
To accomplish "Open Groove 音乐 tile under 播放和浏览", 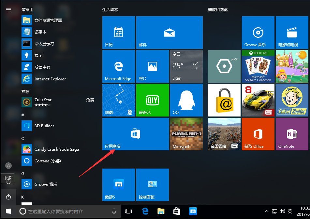I will [258, 32].
